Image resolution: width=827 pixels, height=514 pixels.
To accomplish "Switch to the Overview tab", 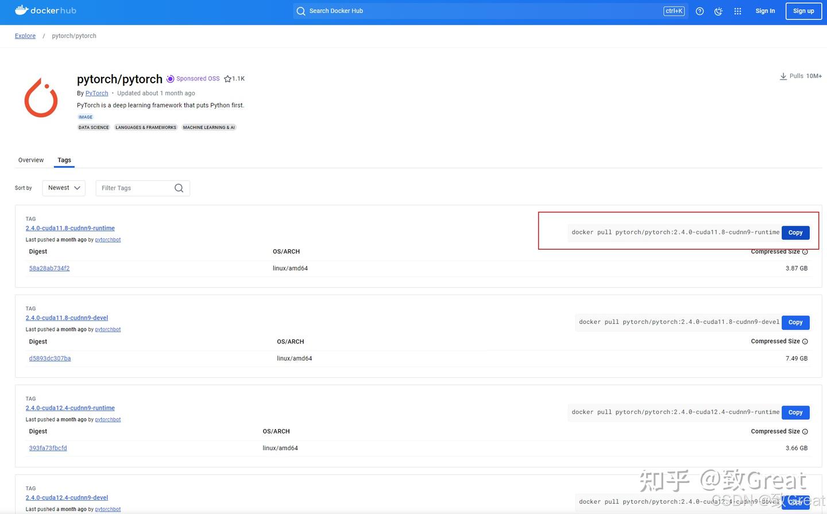I will click(31, 160).
